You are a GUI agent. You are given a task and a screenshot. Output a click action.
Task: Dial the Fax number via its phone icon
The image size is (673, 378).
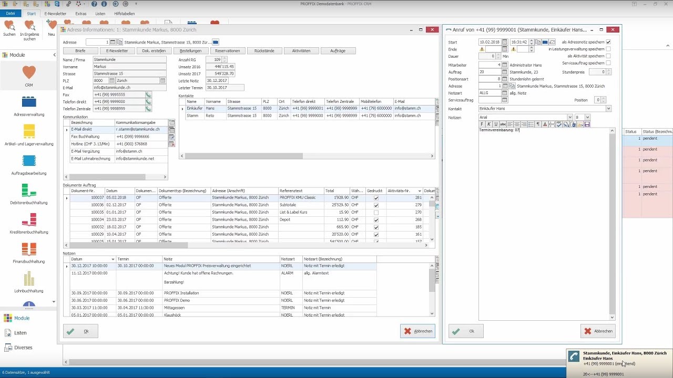pyautogui.click(x=148, y=94)
